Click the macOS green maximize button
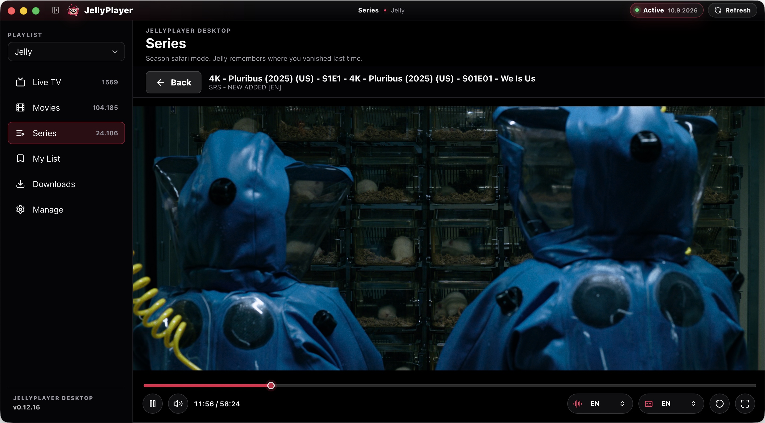The width and height of the screenshot is (765, 423). pos(36,11)
